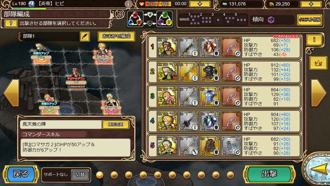Select the fifth party page dot

click(x=158, y=175)
